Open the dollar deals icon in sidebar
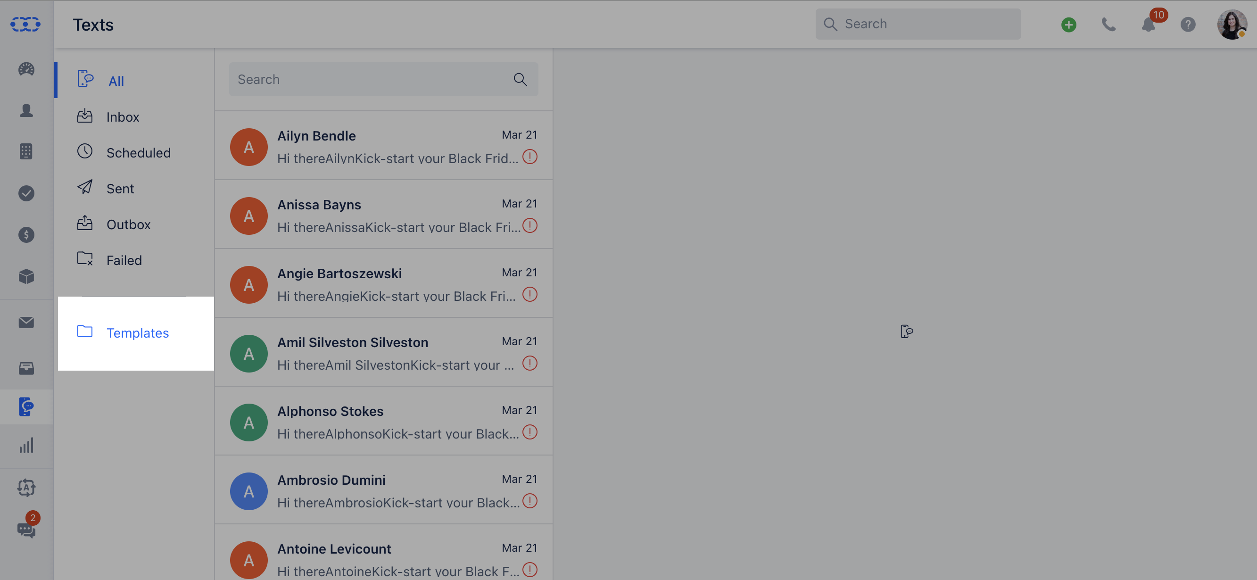1257x580 pixels. tap(26, 235)
